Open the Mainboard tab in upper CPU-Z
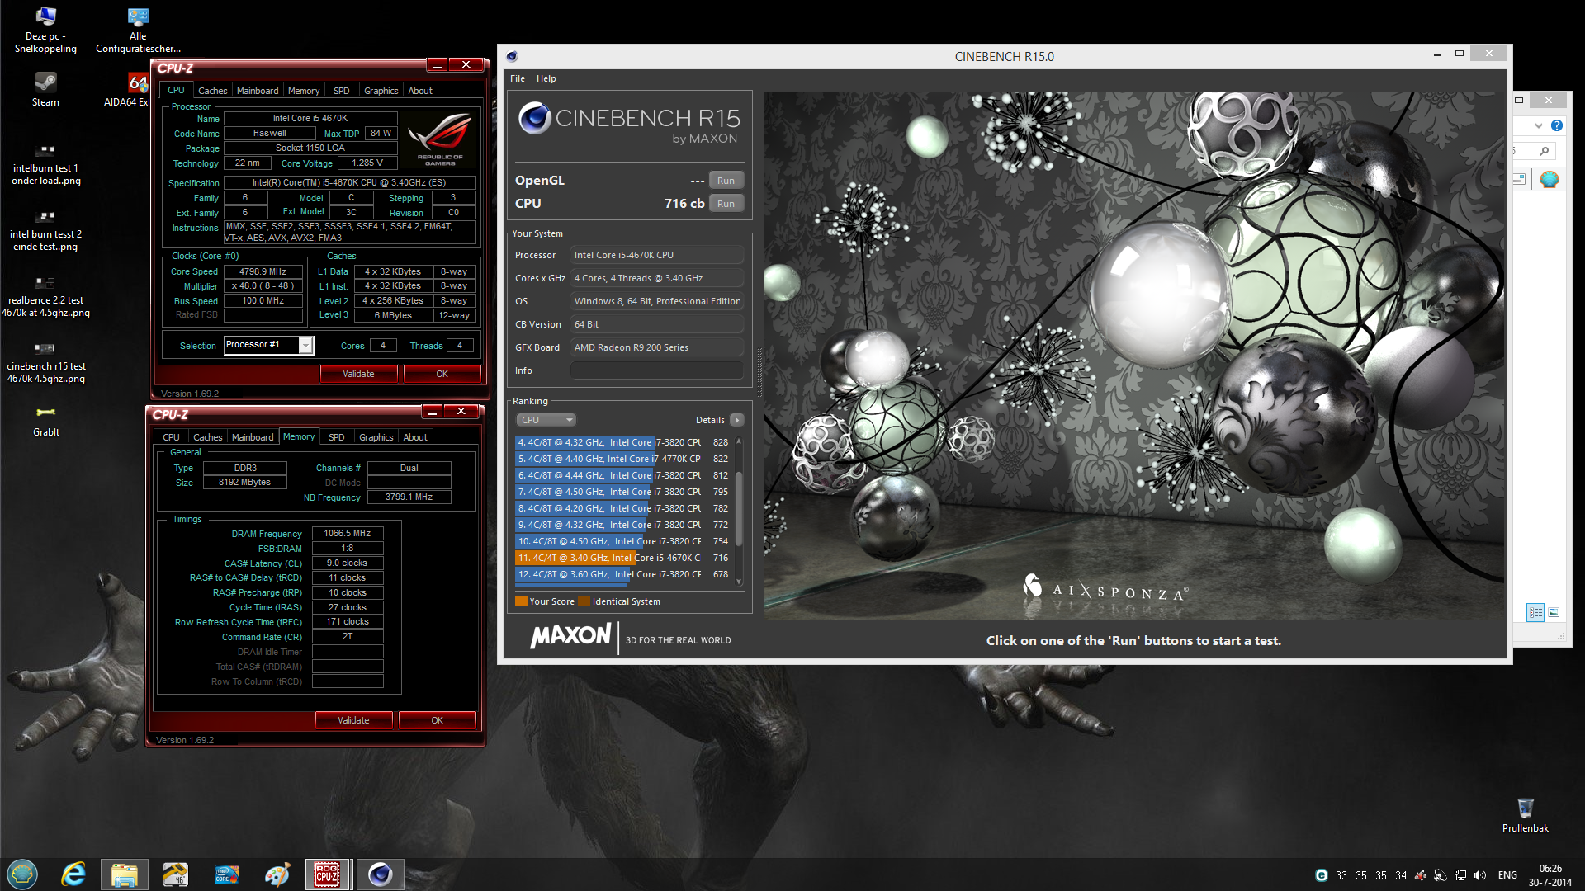The width and height of the screenshot is (1585, 891). (258, 91)
